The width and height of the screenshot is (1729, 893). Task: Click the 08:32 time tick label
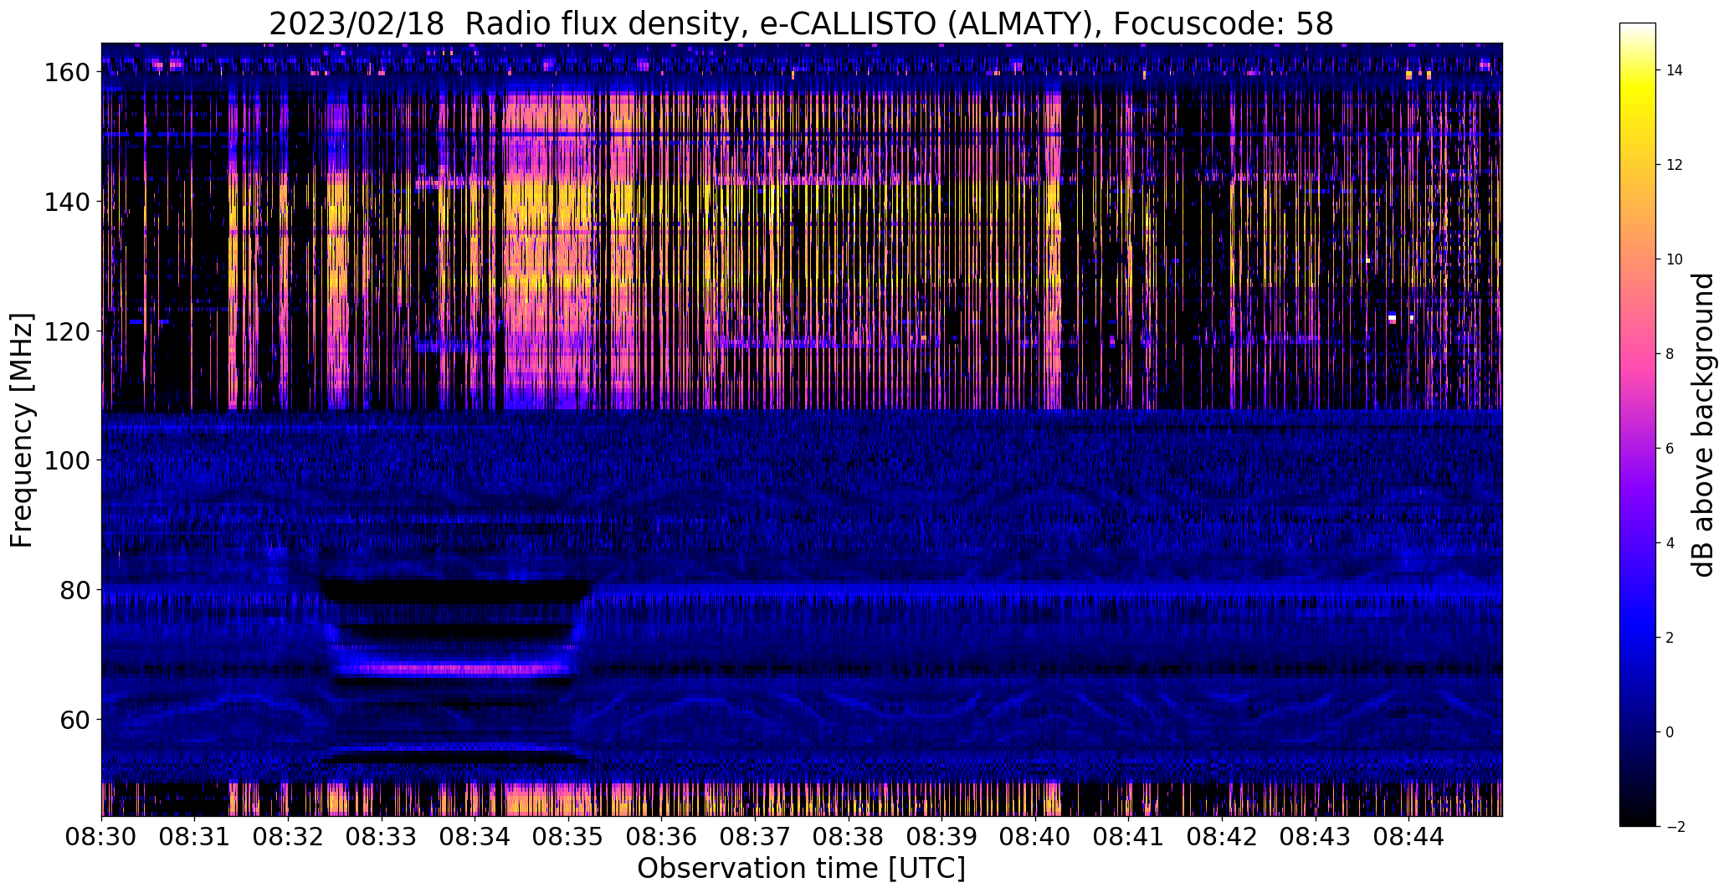289,836
